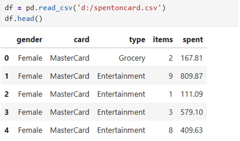Click the items value 9 in row 1
This screenshot has width=240, height=141.
click(x=171, y=76)
